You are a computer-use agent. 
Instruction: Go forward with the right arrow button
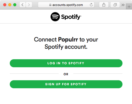(x=29, y=5)
